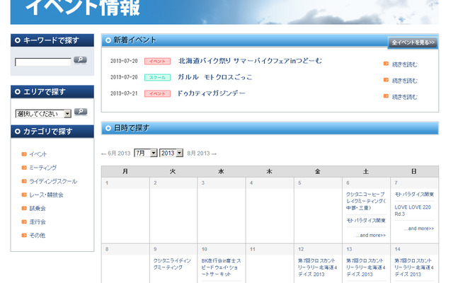The image size is (453, 283).
Task: Go to previous month ← 6月 2013
Action: pyautogui.click(x=116, y=154)
